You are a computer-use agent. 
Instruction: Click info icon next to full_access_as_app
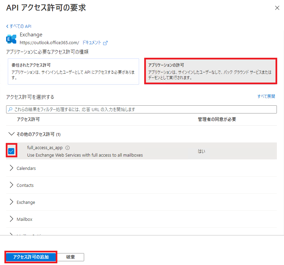68,148
